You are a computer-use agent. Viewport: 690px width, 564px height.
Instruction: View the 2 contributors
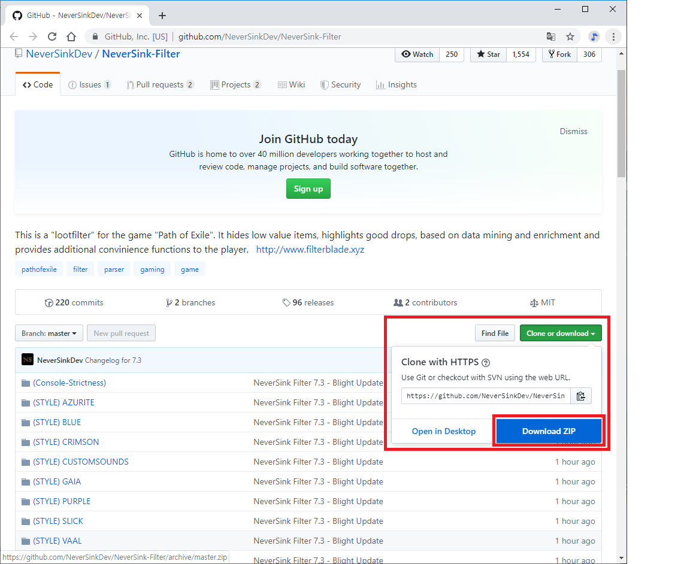pyautogui.click(x=425, y=303)
